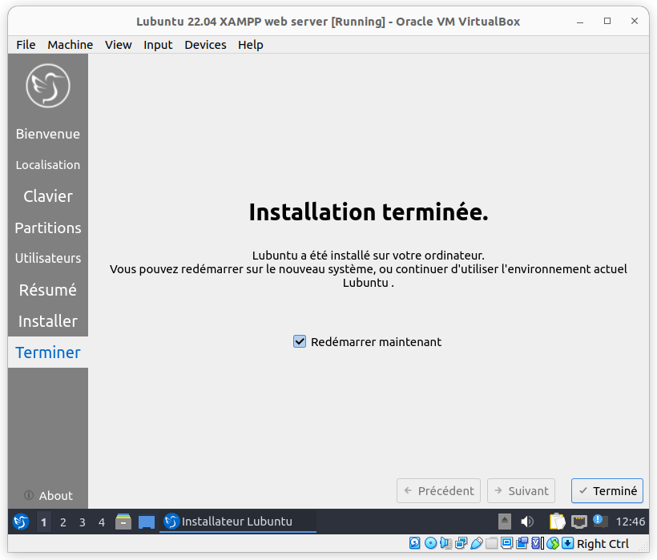Viewport: 657px width, 560px height.
Task: Click the About link in the installer sidebar
Action: click(x=50, y=495)
